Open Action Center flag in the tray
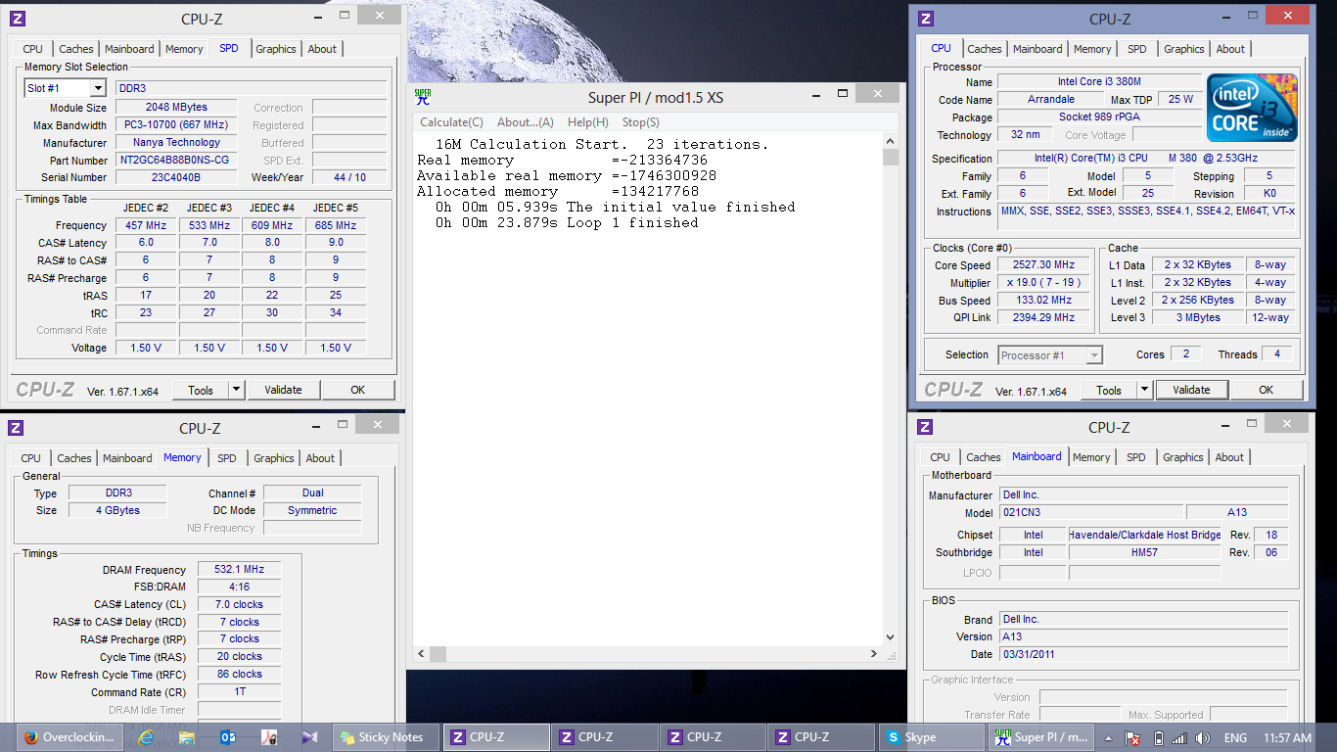The height and width of the screenshot is (752, 1337). [x=1132, y=738]
